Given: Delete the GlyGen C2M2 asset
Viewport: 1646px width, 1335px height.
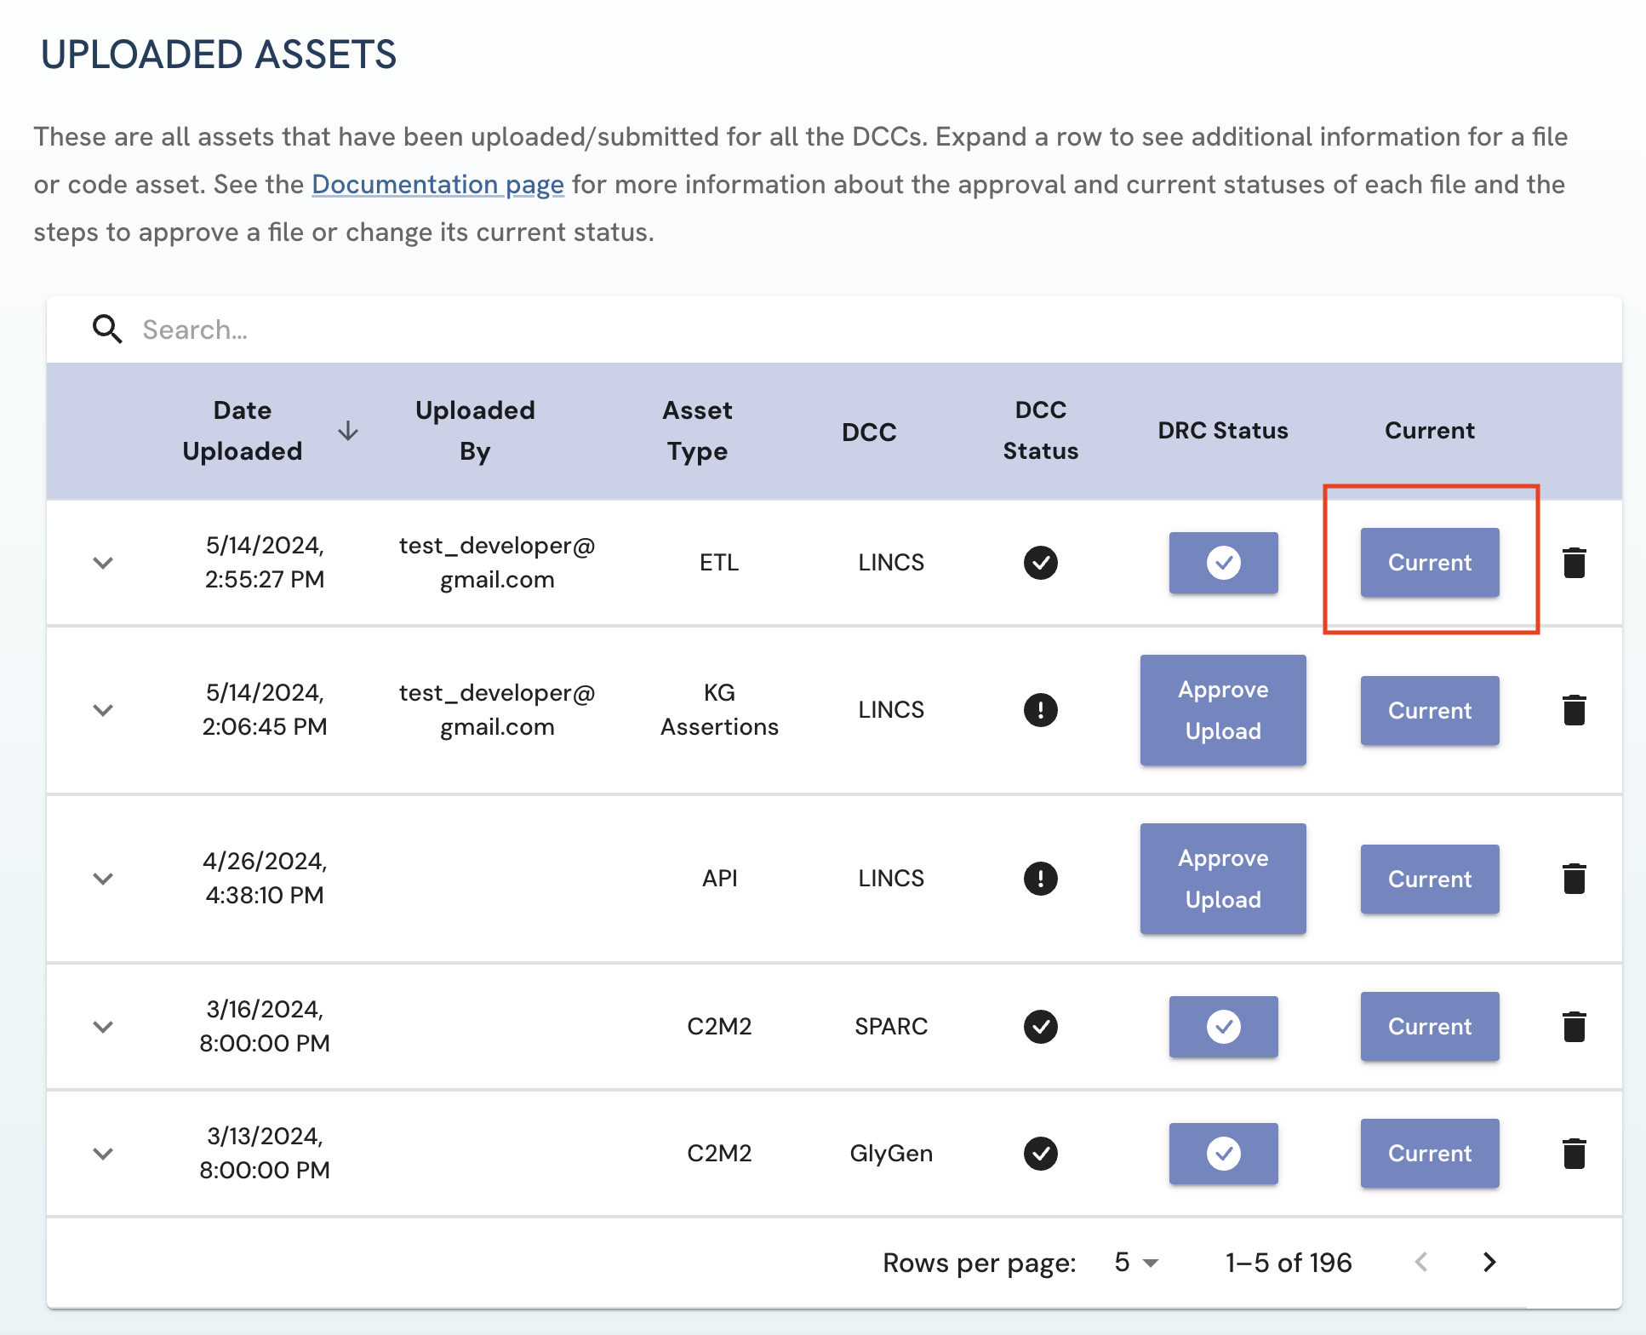Looking at the screenshot, I should point(1574,1154).
